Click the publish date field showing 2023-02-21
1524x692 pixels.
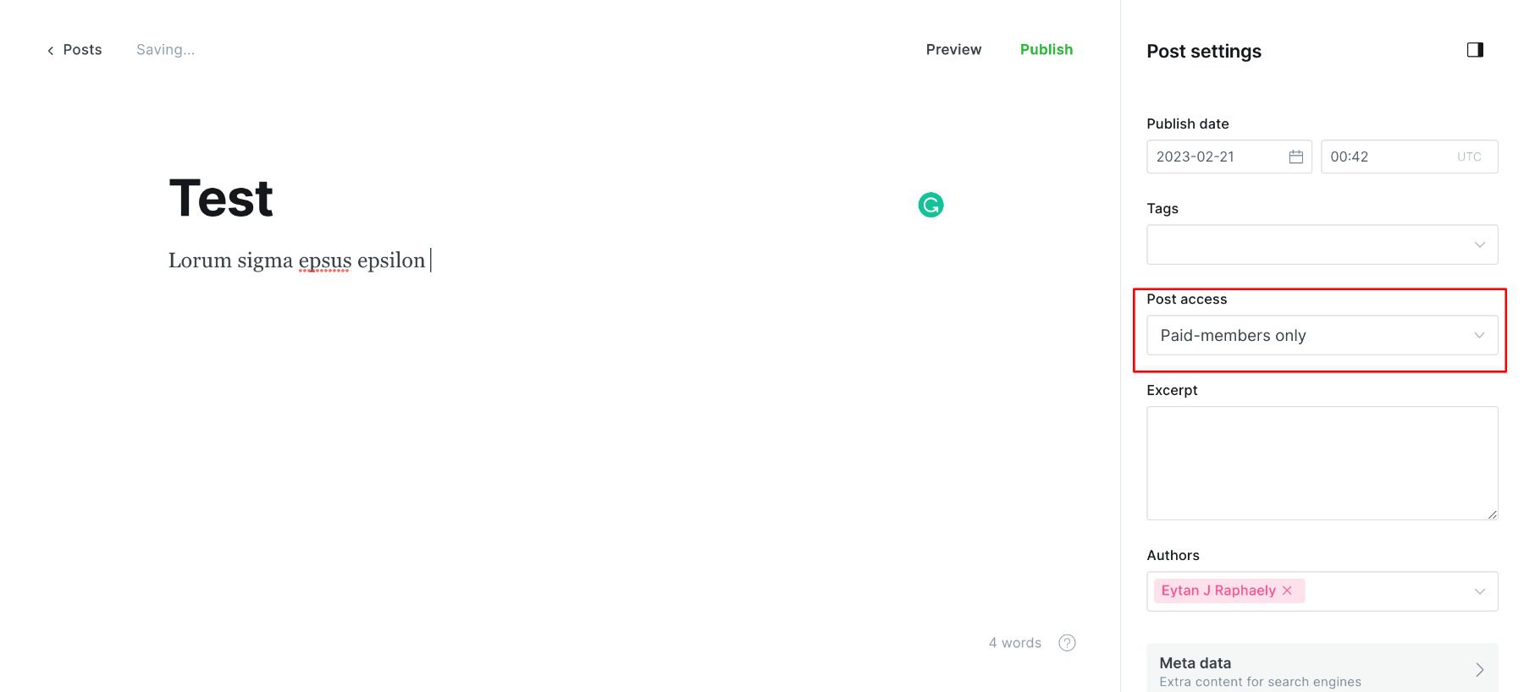pyautogui.click(x=1211, y=157)
